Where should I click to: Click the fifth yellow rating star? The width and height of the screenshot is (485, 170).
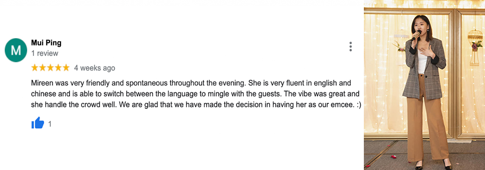pyautogui.click(x=66, y=68)
